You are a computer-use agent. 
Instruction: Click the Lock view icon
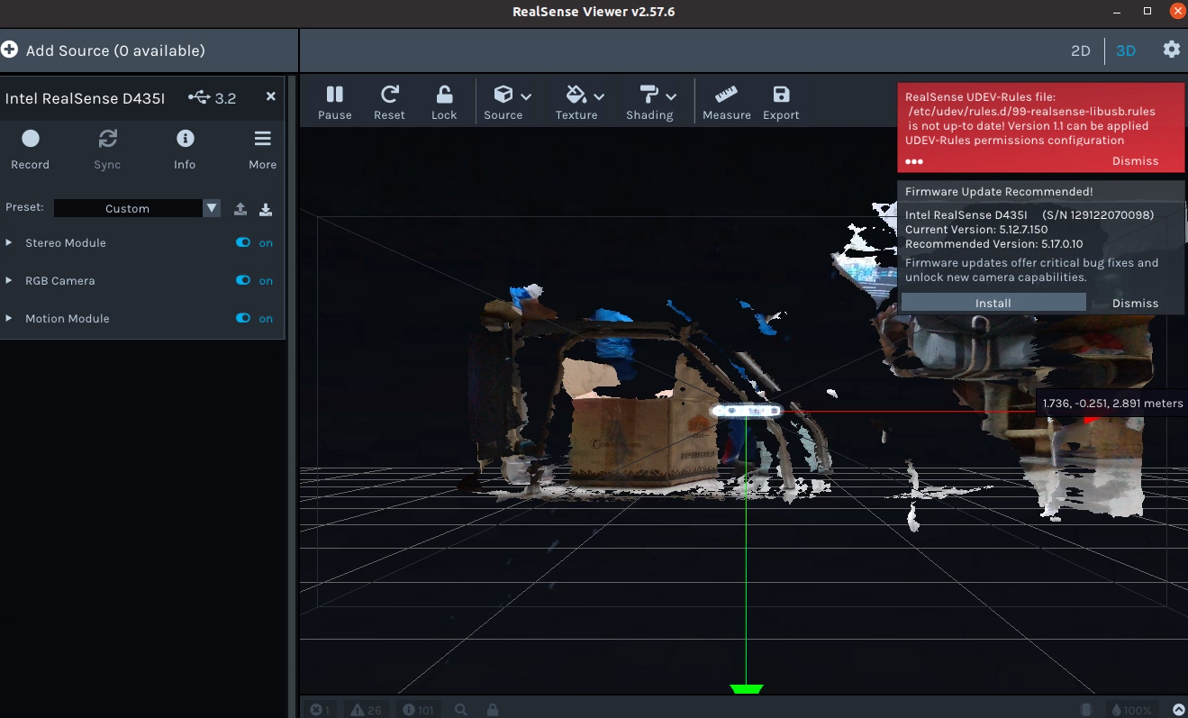(444, 101)
